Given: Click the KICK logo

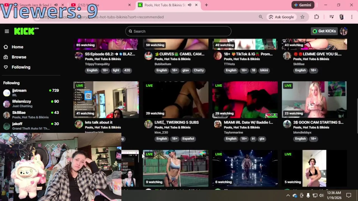Looking at the screenshot, I should point(26,31).
